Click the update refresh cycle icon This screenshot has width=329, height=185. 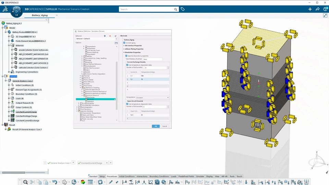[x=100, y=182]
